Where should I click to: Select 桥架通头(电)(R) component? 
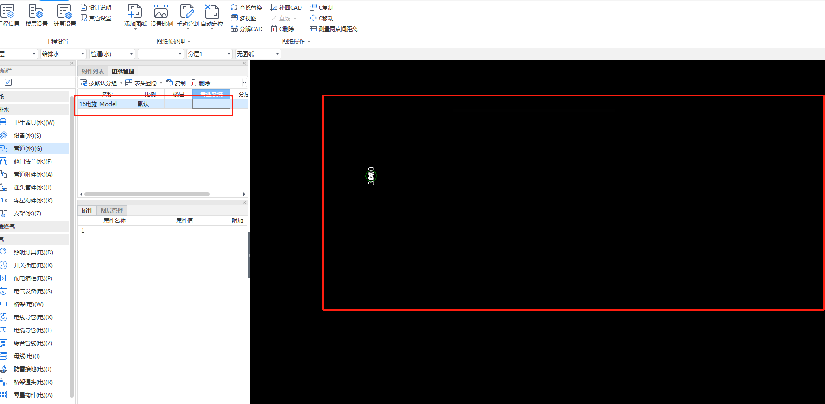pos(34,382)
